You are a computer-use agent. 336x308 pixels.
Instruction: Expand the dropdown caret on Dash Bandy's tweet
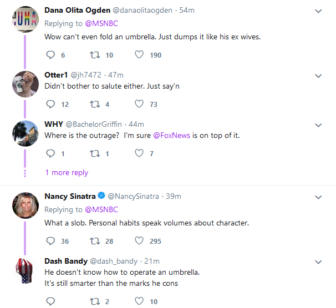[318, 262]
